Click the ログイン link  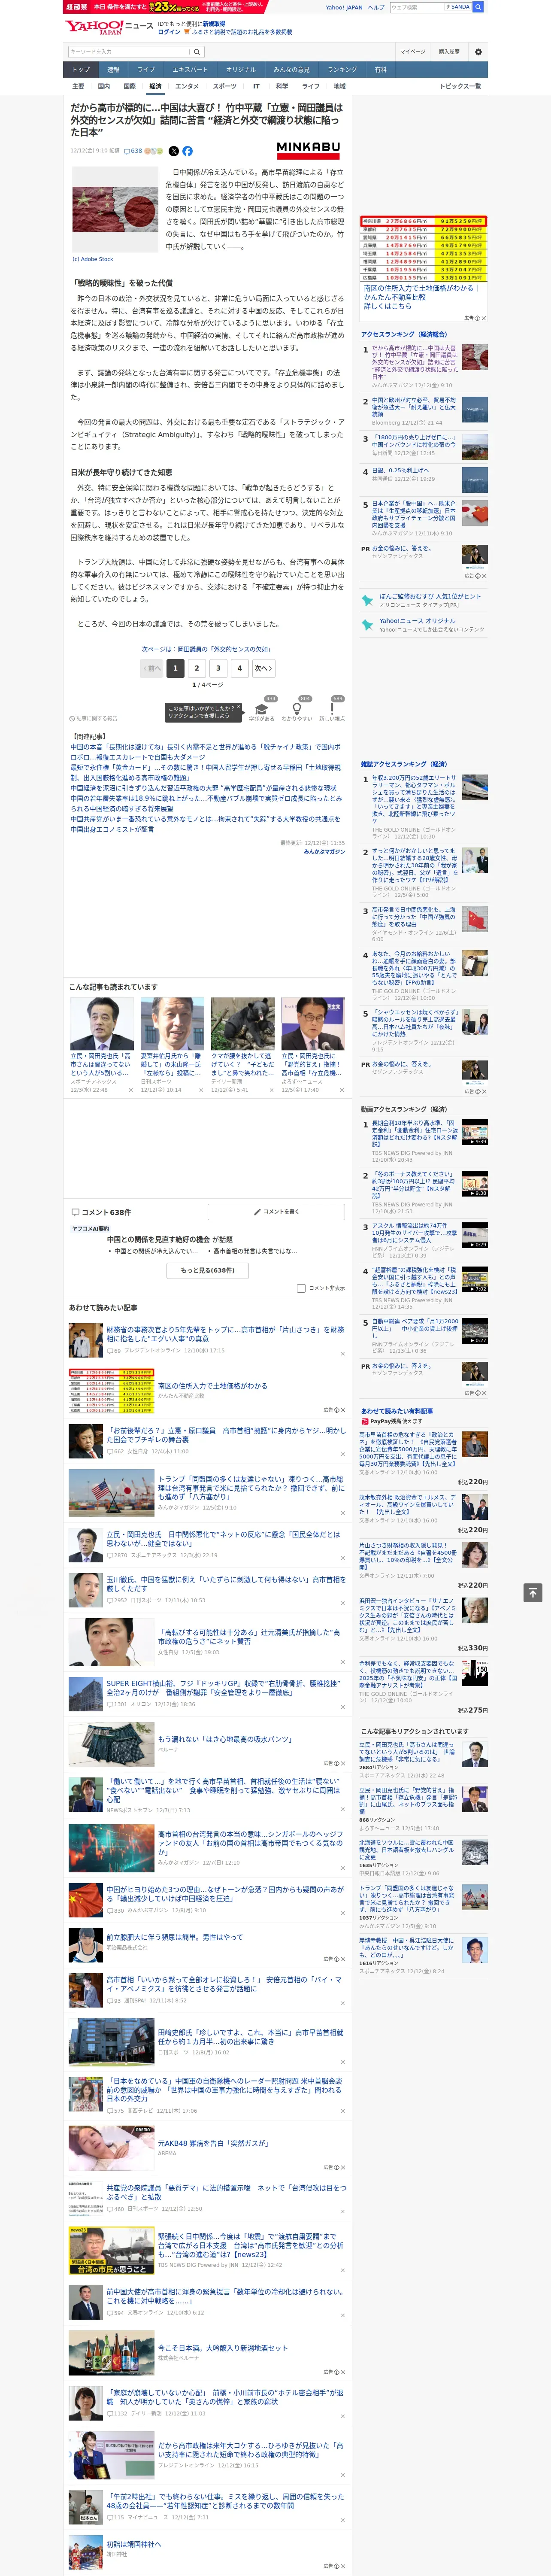(169, 32)
